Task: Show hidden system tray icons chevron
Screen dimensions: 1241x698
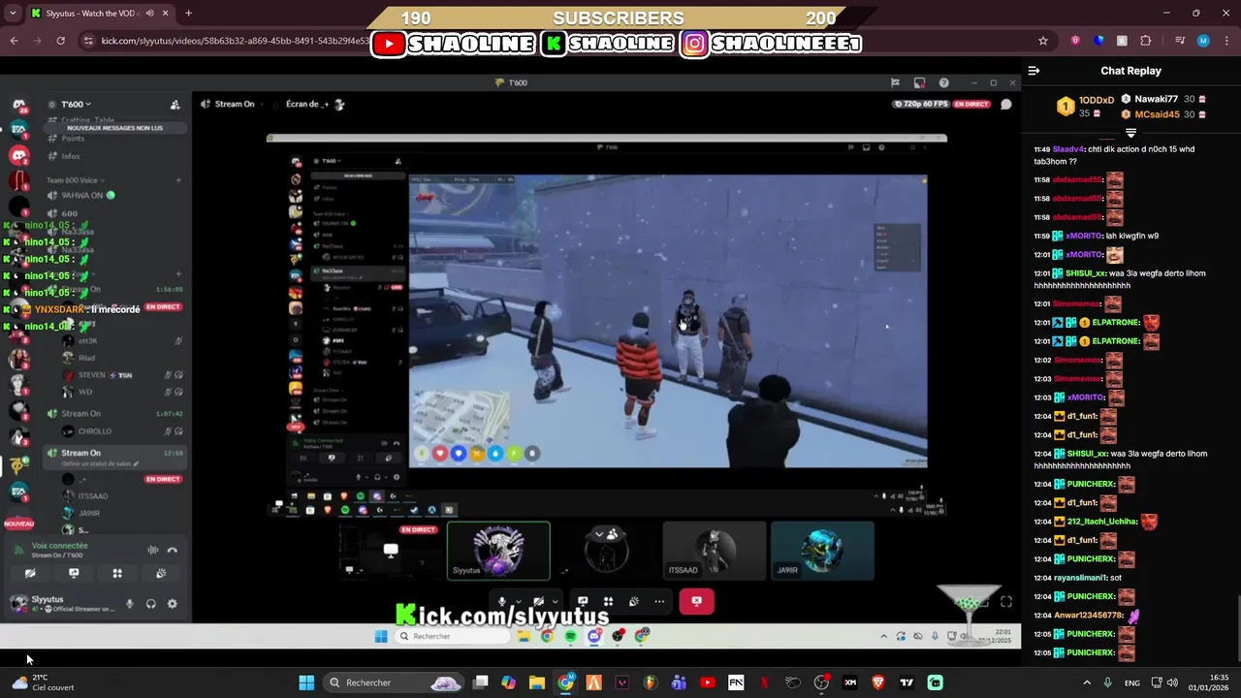Action: click(1087, 682)
